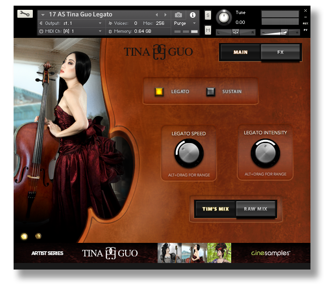Click the pan slider center handle
This screenshot has height=292, width=325.
(x=235, y=32)
